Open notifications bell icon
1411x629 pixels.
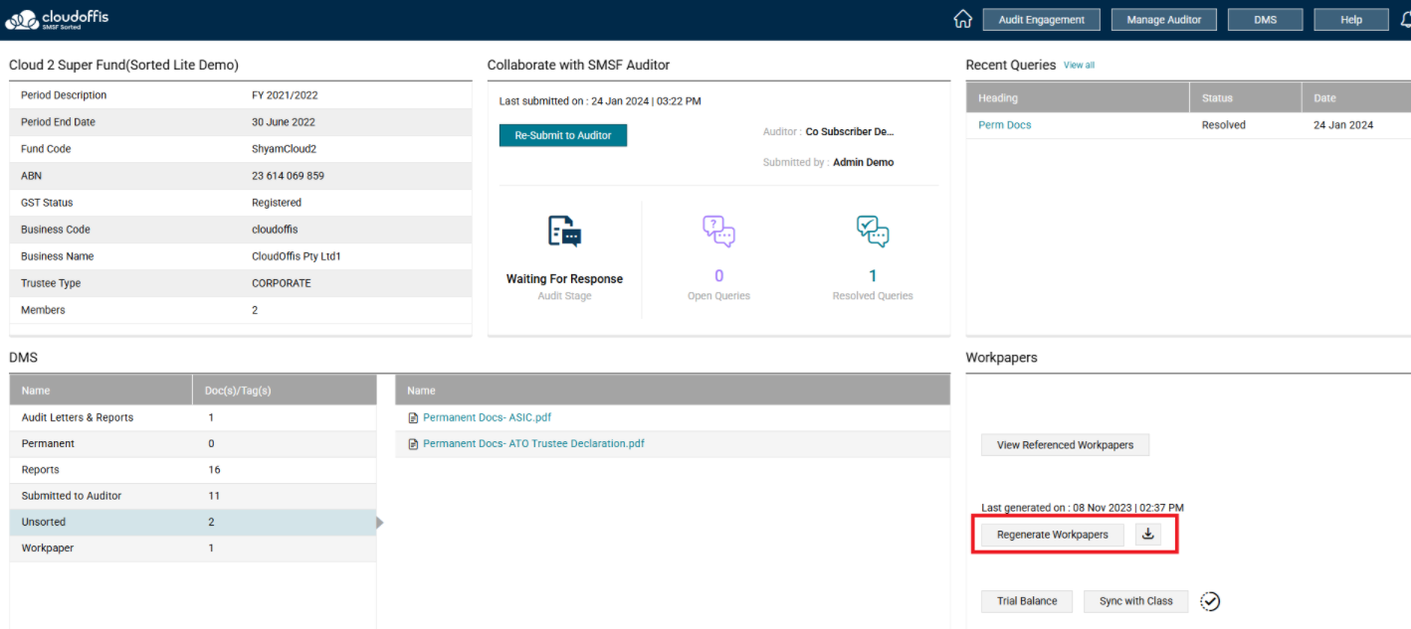[x=1404, y=20]
